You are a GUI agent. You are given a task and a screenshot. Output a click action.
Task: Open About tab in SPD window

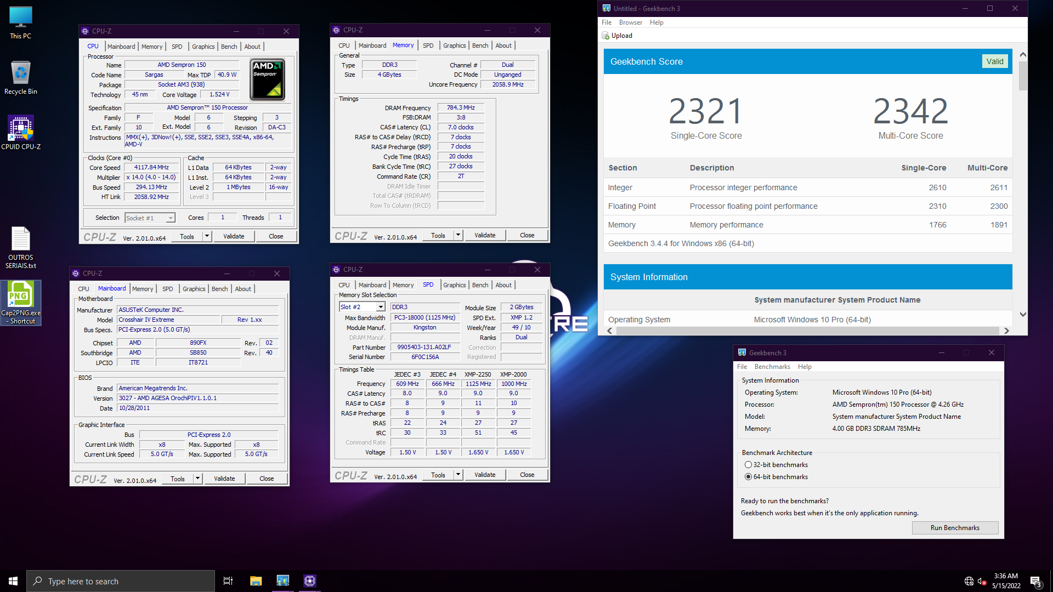[x=503, y=285]
